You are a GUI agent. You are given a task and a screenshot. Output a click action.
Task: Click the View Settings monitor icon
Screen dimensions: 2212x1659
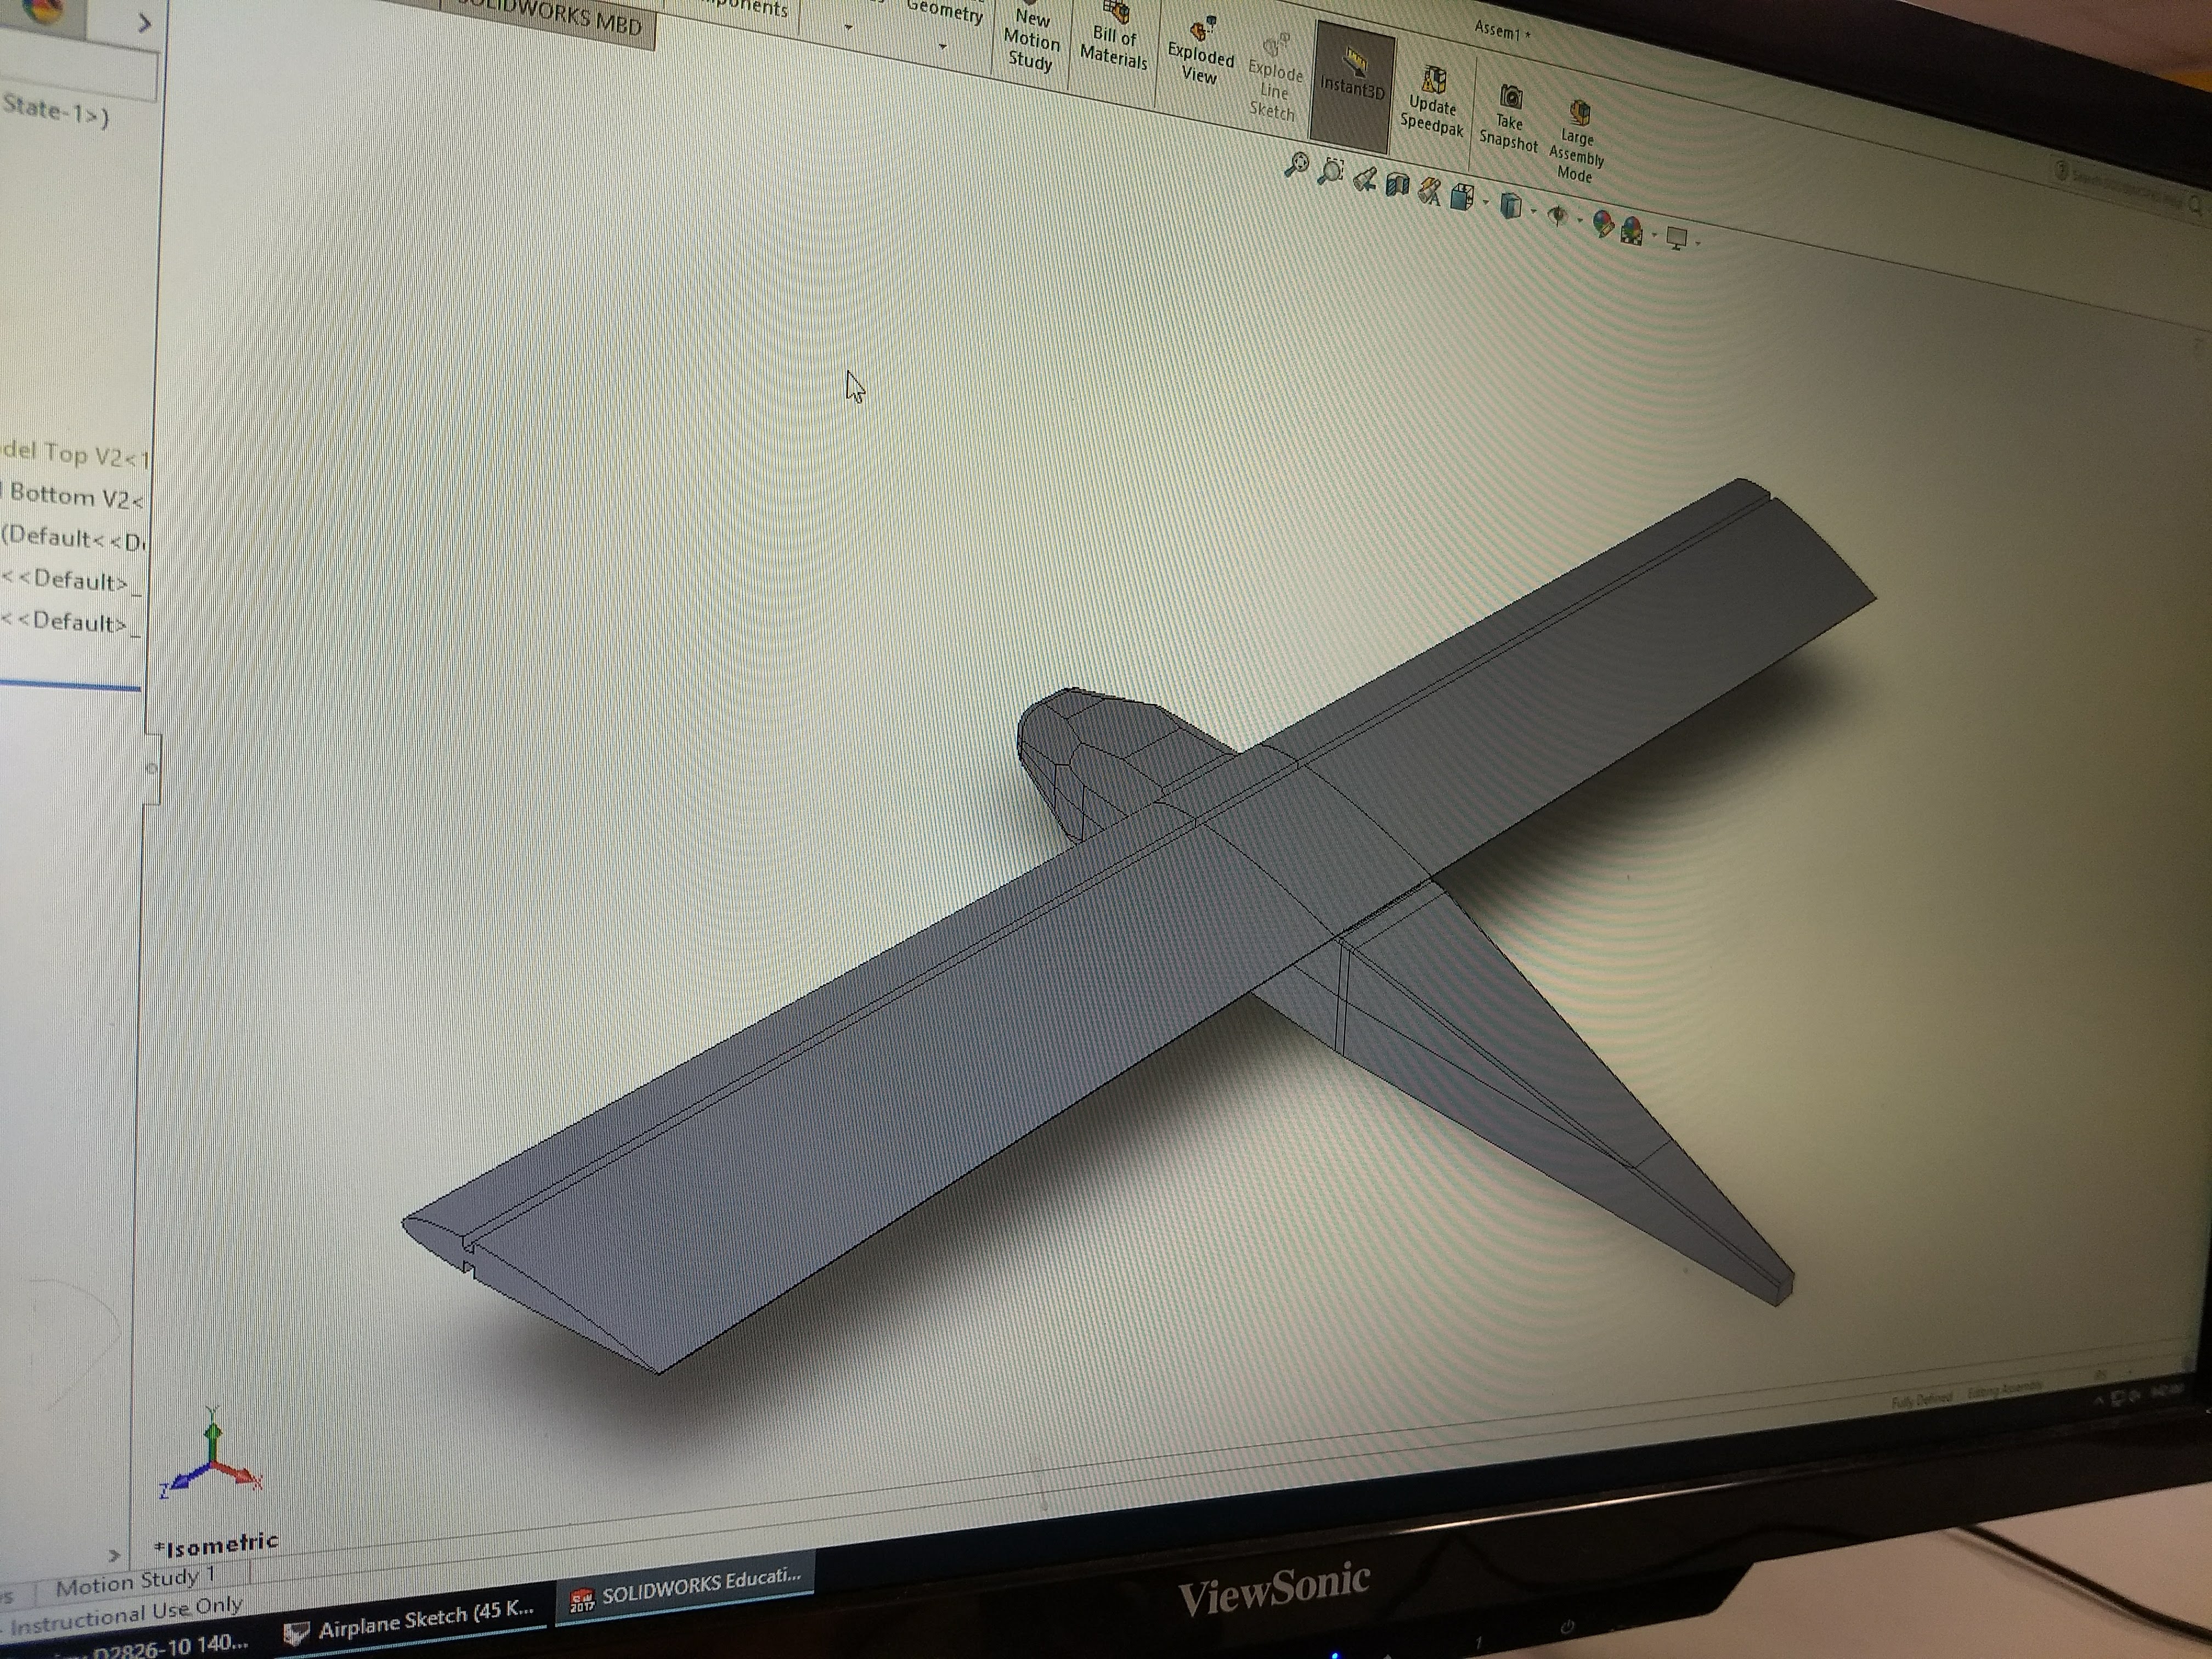pos(1677,238)
